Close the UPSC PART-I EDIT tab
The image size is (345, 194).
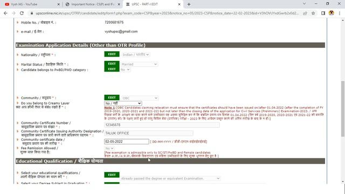179,4
